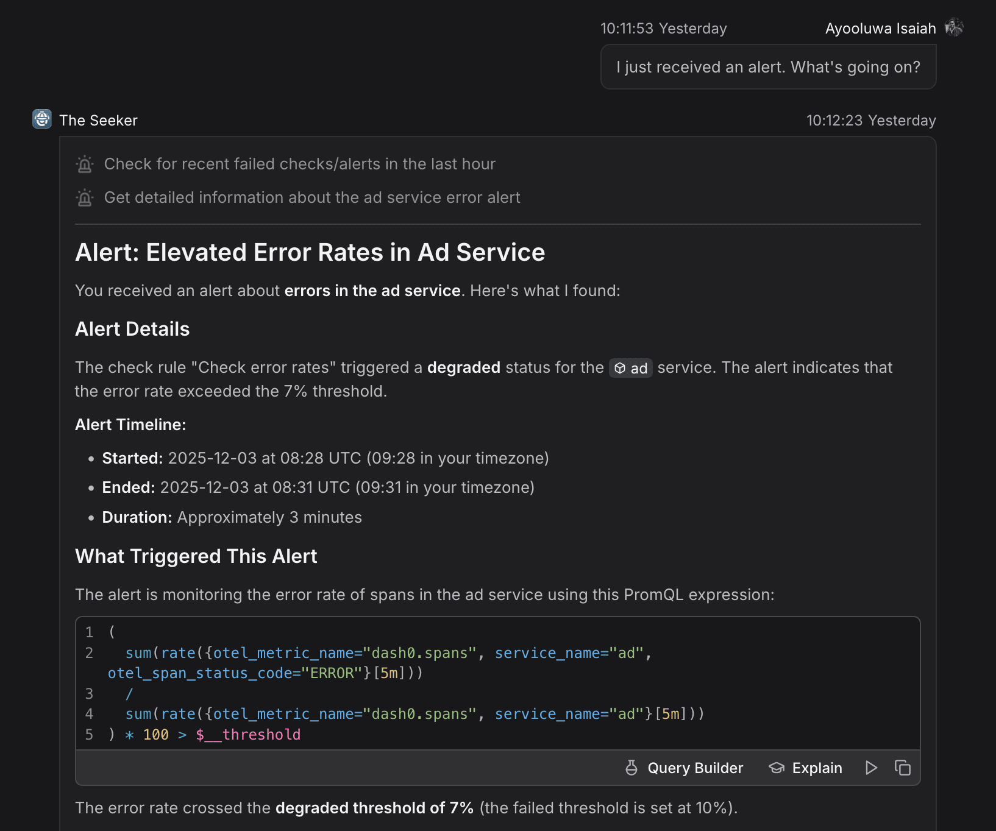Click Ayooluwa Isaiah's profile avatar
The height and width of the screenshot is (831, 996).
click(953, 27)
